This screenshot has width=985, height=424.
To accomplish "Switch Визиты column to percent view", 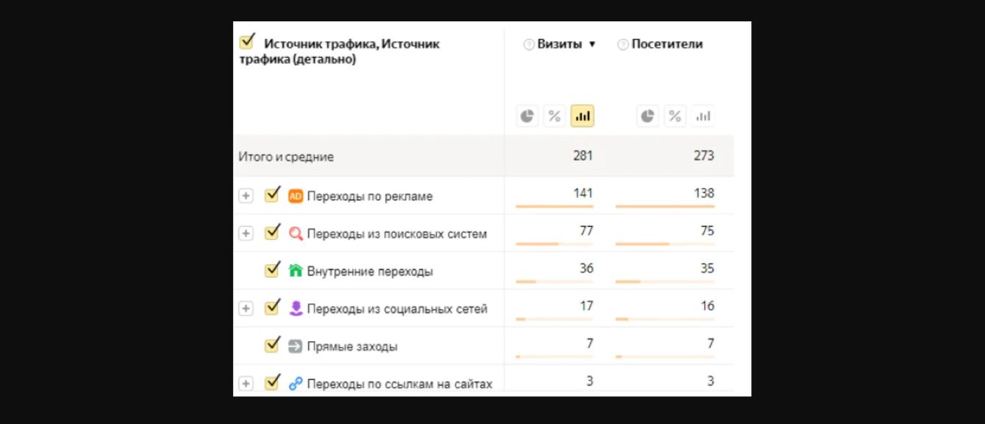I will pos(554,116).
